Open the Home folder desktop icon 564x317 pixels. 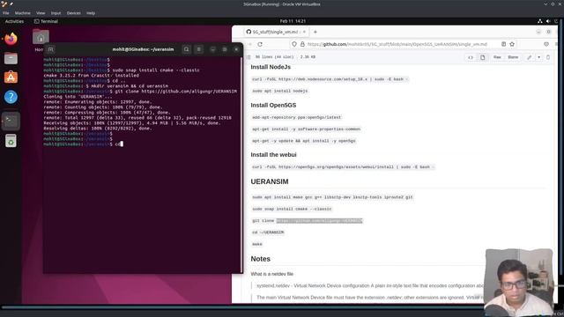point(41,37)
